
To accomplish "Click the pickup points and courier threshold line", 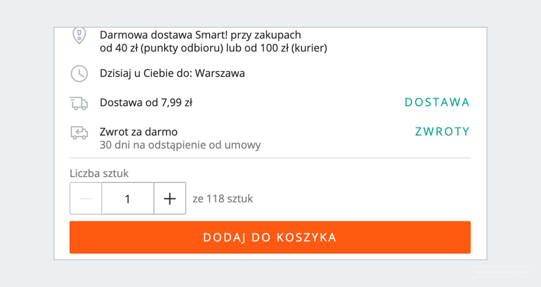I will coord(213,48).
